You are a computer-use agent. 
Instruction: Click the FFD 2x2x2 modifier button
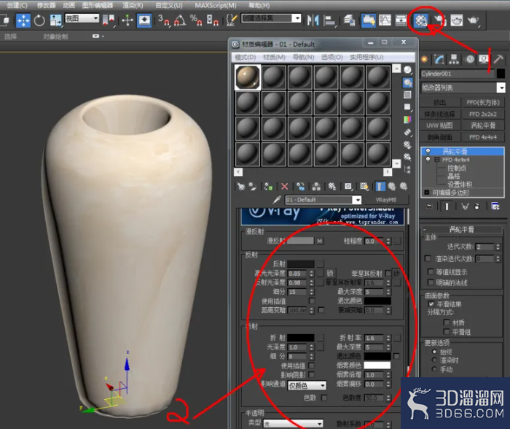pyautogui.click(x=482, y=114)
